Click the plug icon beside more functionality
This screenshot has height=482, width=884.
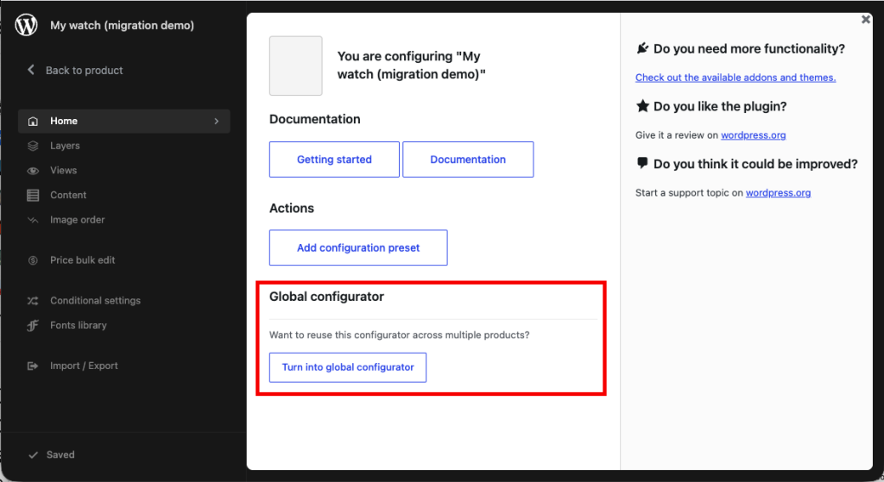(x=642, y=48)
